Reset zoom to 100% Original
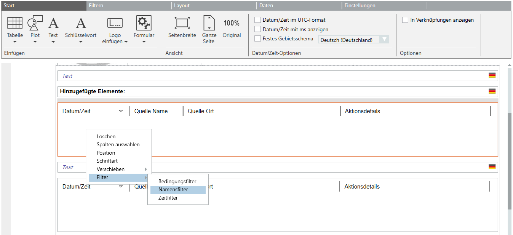The width and height of the screenshot is (513, 235). point(232,23)
